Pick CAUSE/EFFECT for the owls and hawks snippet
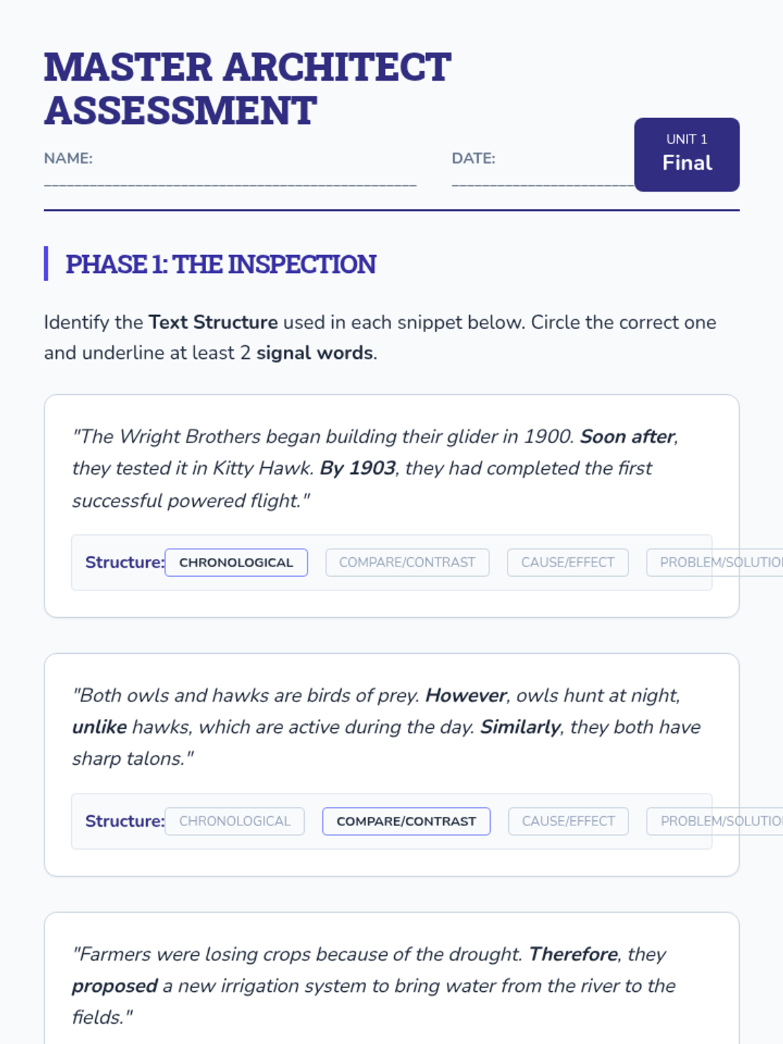Viewport: 783px width, 1044px height. click(x=568, y=821)
